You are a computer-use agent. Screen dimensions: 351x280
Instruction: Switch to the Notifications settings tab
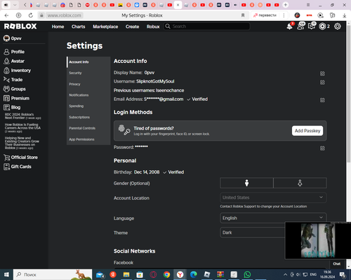click(88, 95)
